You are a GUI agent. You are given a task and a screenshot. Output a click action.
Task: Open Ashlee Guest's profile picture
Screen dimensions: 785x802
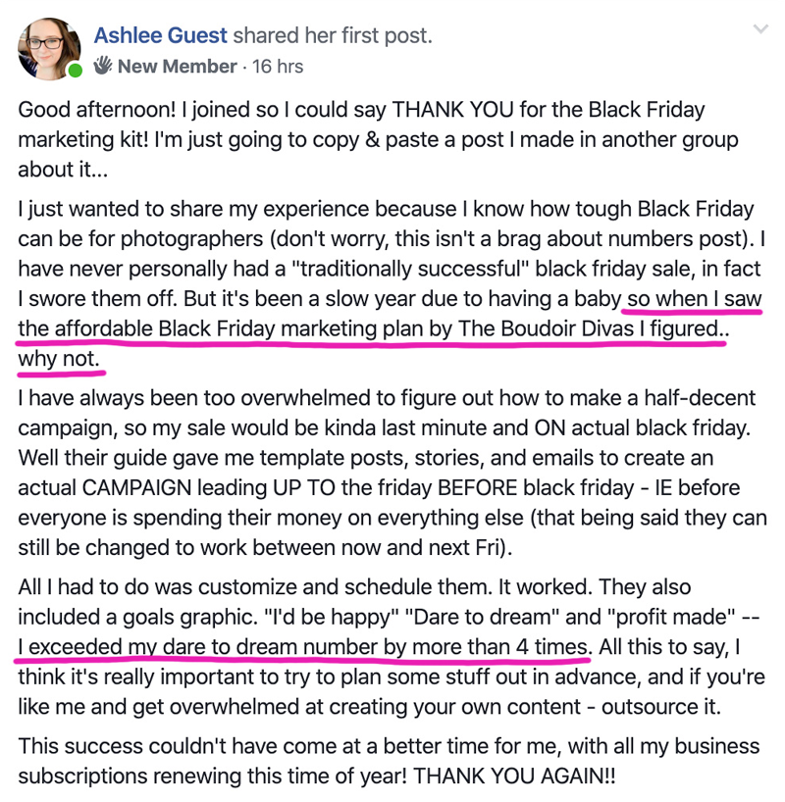pos(49,49)
